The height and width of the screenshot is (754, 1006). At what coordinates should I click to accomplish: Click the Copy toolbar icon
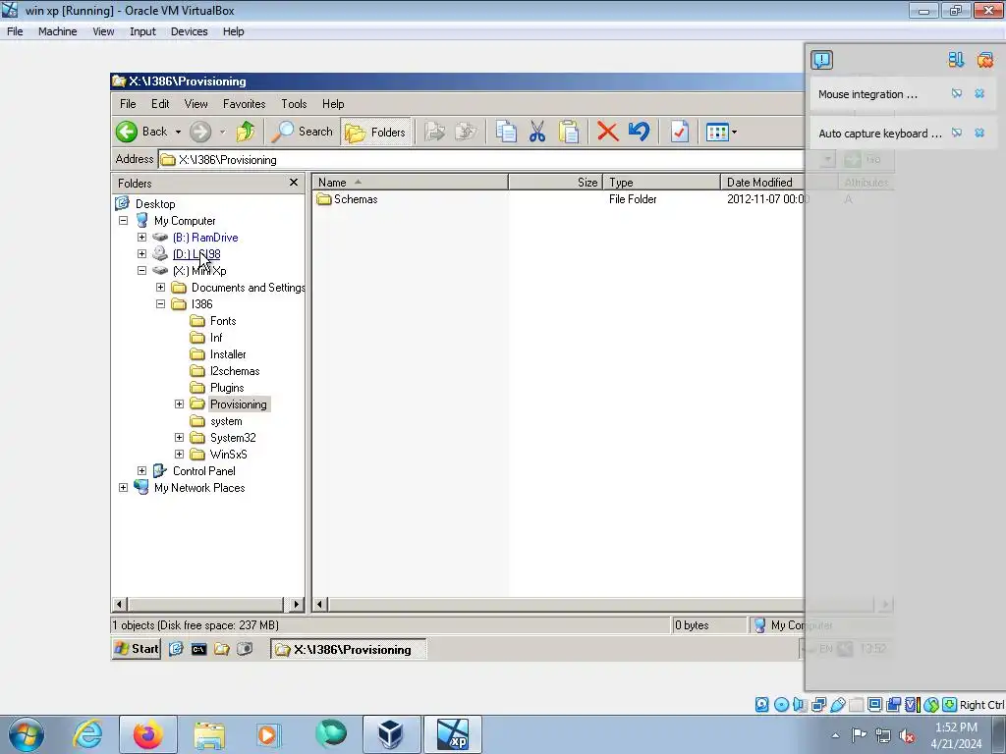point(506,132)
